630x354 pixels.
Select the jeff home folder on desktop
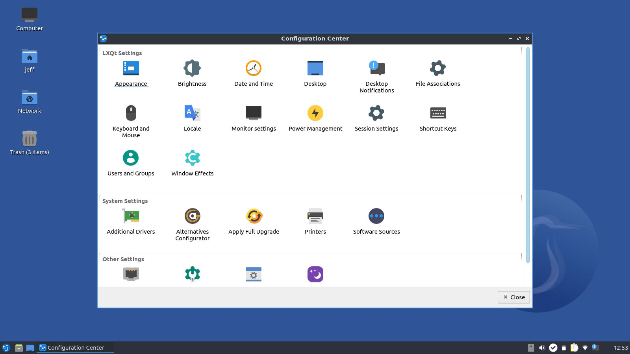[x=30, y=61]
